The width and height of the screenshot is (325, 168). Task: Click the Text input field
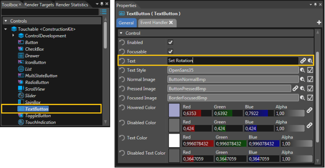pos(233,61)
